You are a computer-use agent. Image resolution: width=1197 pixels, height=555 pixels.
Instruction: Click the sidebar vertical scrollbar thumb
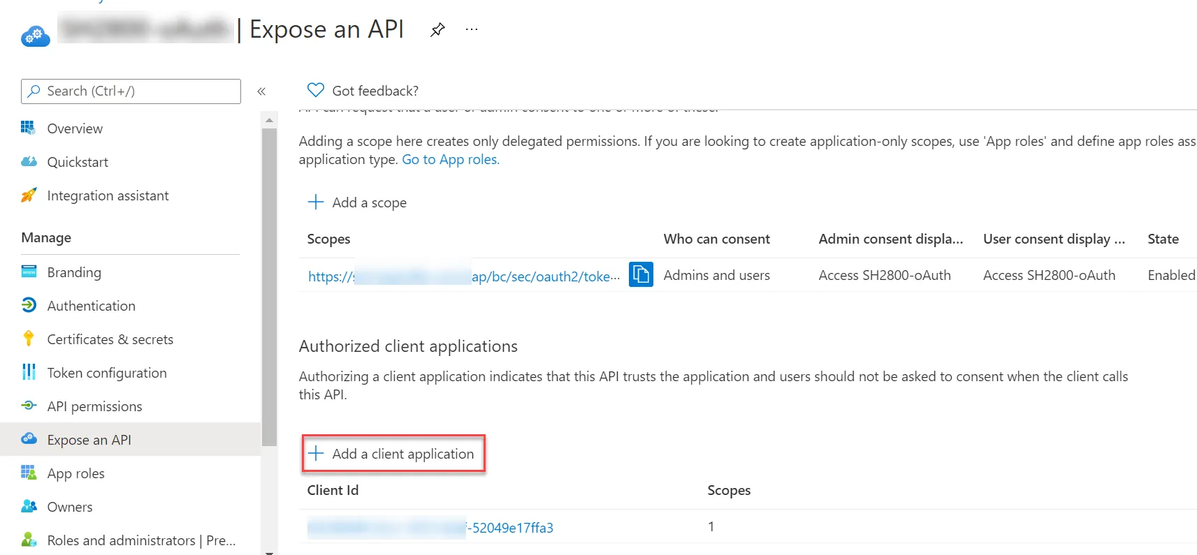coord(269,287)
